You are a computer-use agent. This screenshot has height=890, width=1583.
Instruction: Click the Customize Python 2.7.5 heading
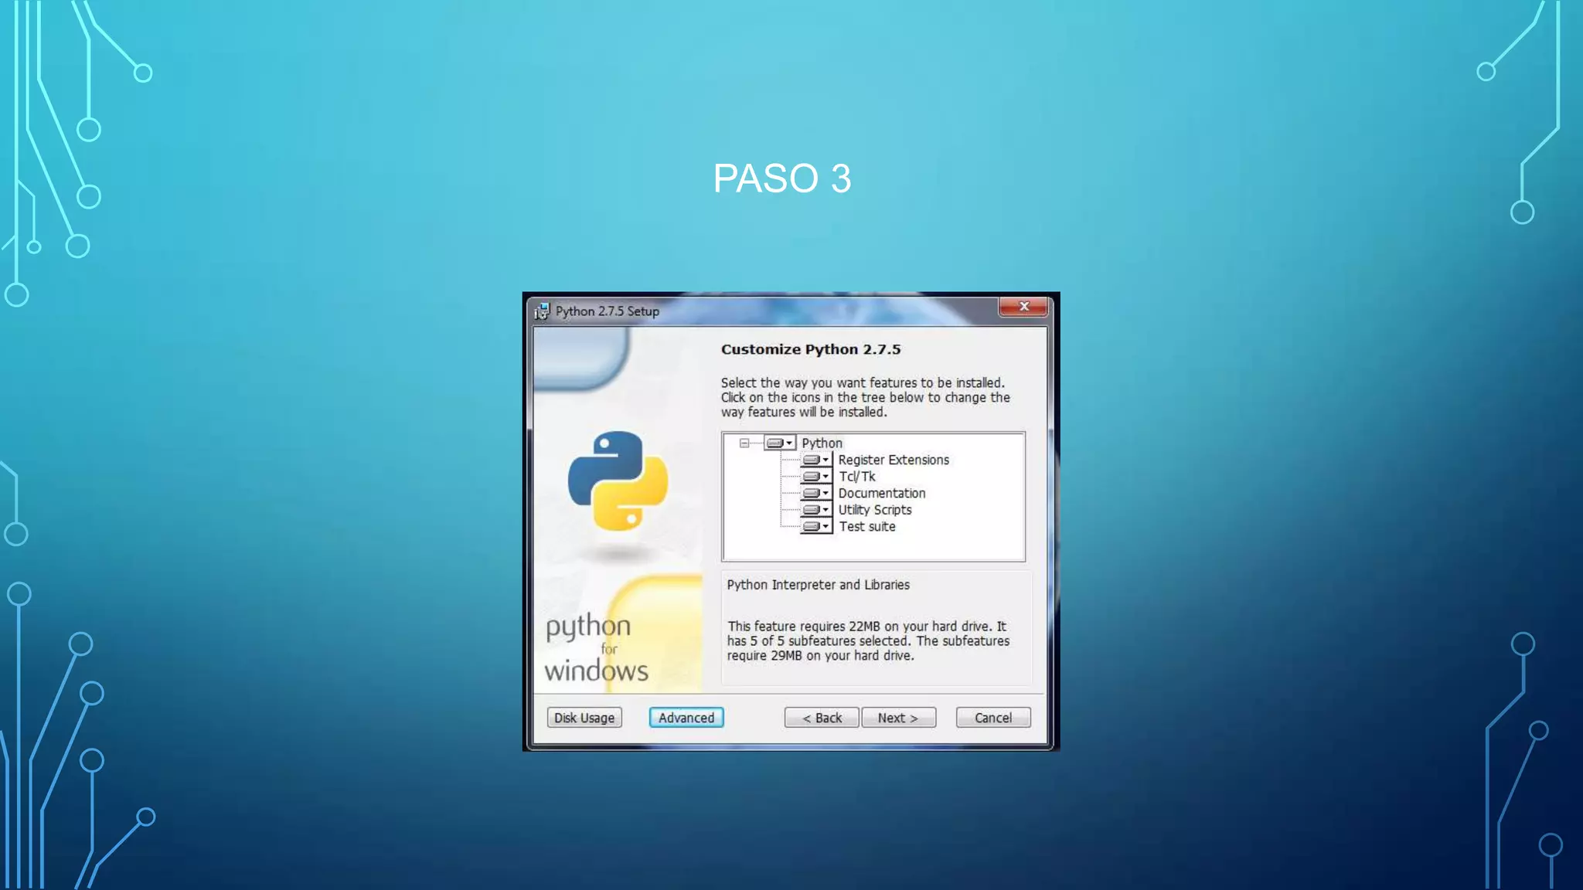coord(811,349)
